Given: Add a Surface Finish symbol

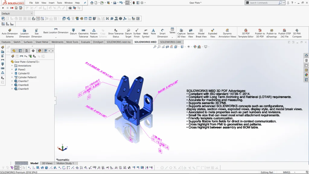Looking at the screenshot, I should tap(137, 33).
